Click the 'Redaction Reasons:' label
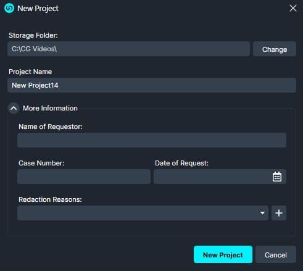The height and width of the screenshot is (271, 303). (50, 199)
